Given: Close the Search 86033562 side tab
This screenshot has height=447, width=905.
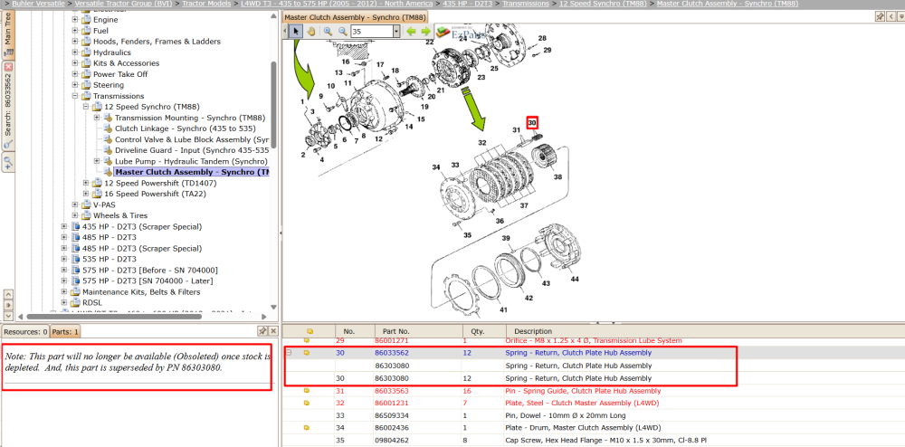Looking at the screenshot, I should click(x=8, y=67).
